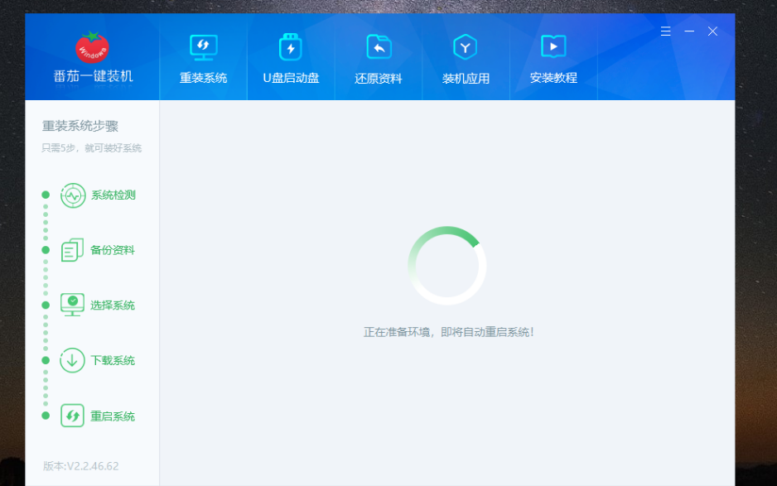This screenshot has width=777, height=486.
Task: Open the 还原资料 restore data folder icon
Action: pos(379,47)
